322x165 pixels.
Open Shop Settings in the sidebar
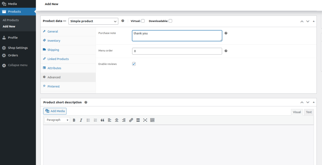coord(18,48)
